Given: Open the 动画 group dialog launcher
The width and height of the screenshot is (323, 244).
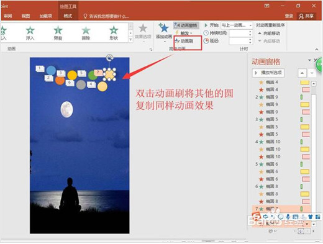Looking at the screenshot, I should pos(151,49).
